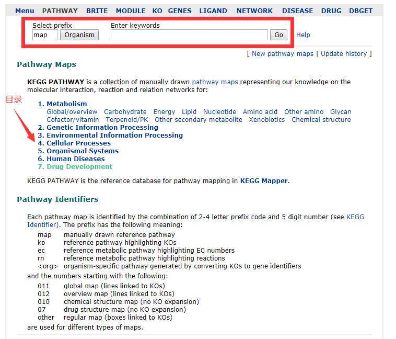The width and height of the screenshot is (396, 339).
Task: Select the 'ko' prefix row
Action: 107,242
